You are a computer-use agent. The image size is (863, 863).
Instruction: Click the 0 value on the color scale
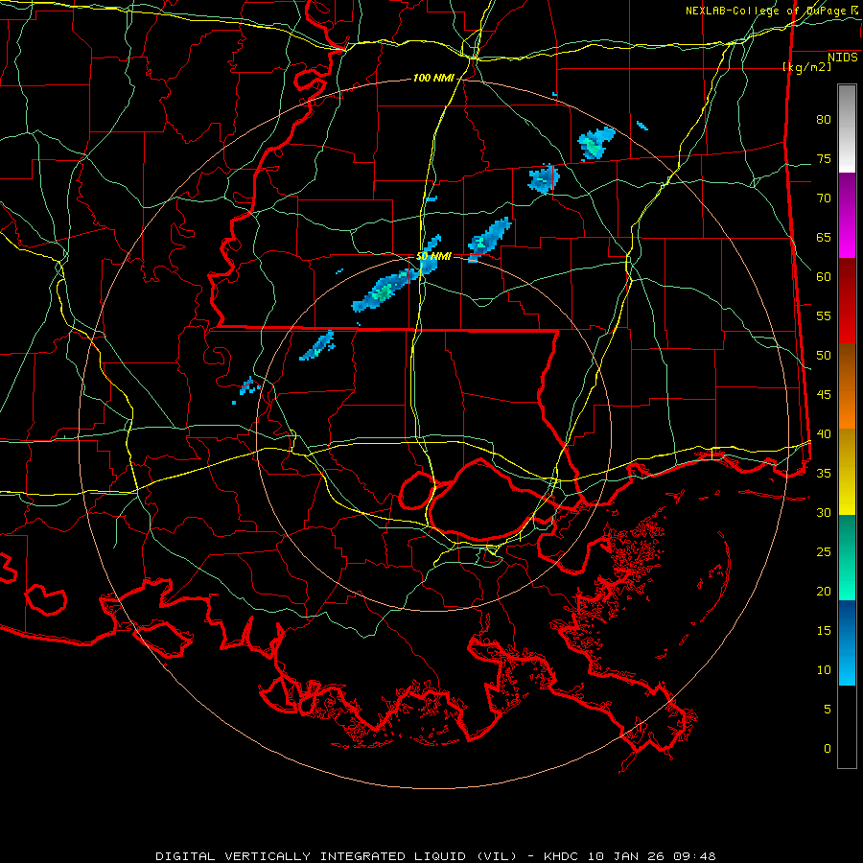(828, 749)
